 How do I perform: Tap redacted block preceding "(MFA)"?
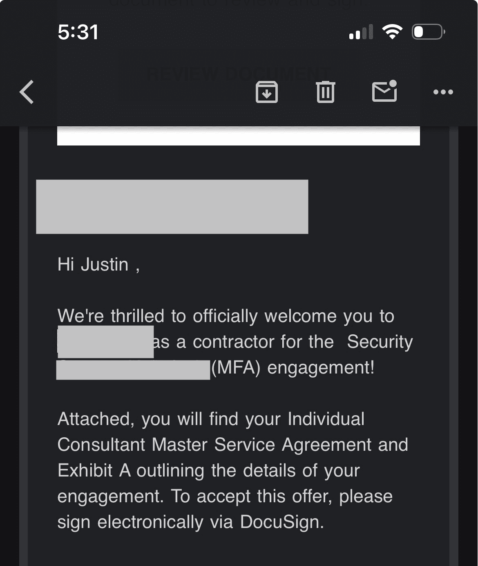[133, 369]
